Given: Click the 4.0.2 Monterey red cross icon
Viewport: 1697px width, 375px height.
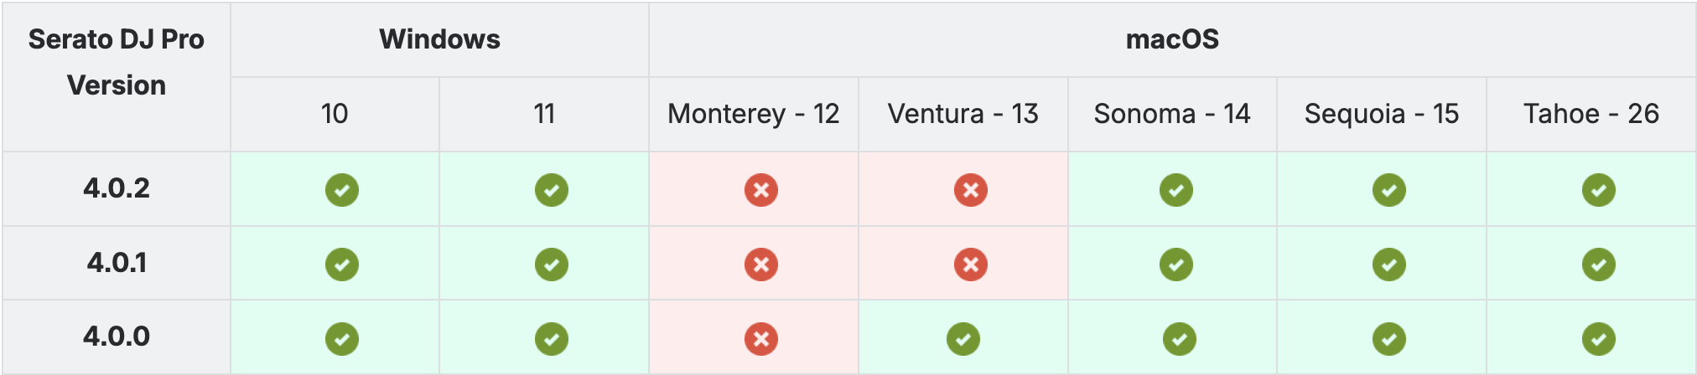Looking at the screenshot, I should [761, 190].
